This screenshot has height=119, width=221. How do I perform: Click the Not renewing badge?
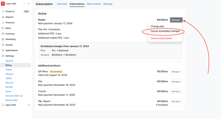(56, 72)
